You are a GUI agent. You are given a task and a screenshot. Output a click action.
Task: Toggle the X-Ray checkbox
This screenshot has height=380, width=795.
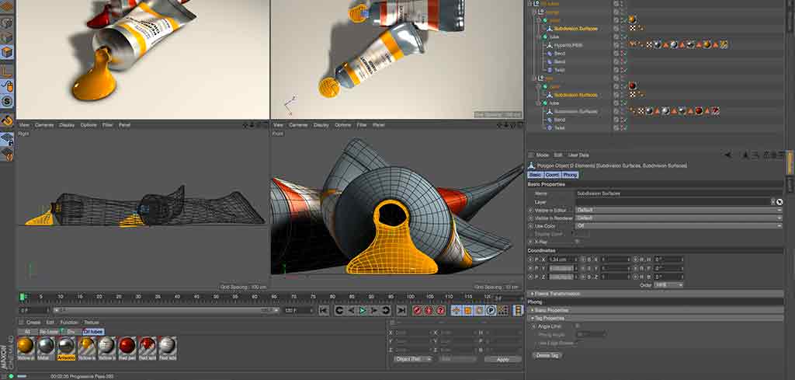(577, 241)
